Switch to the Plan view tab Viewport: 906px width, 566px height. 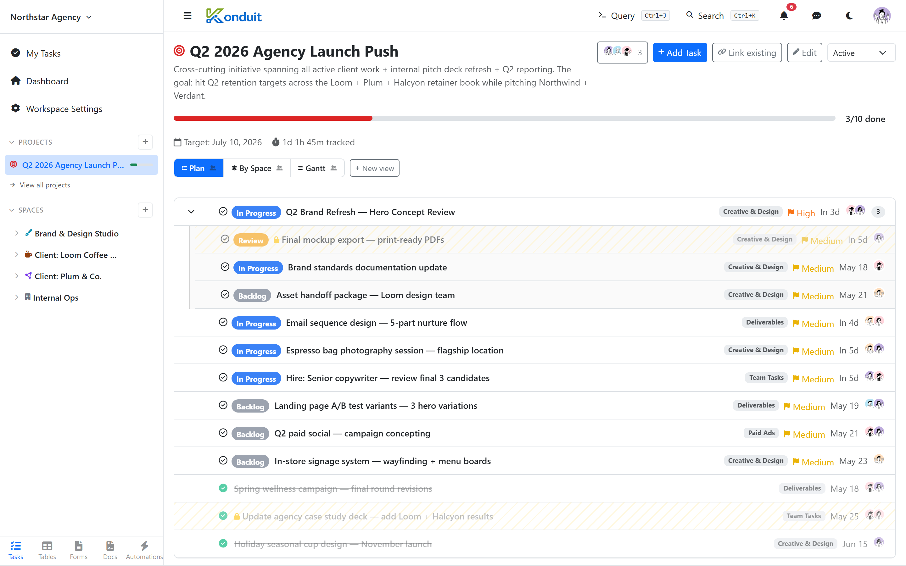point(199,168)
